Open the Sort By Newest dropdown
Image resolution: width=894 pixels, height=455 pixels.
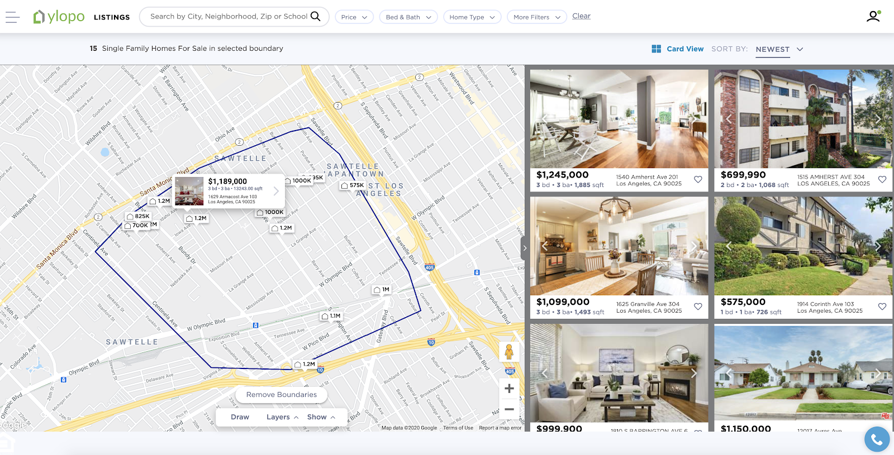click(779, 49)
